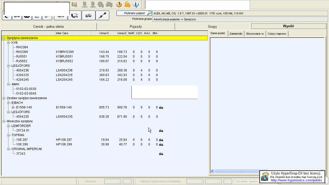Image resolution: width=329 pixels, height=185 pixels.
Task: Select the Wyniki tab
Action: pos(288,26)
